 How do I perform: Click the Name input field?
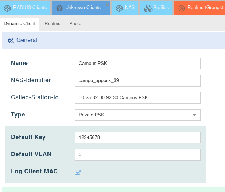[x=137, y=64]
